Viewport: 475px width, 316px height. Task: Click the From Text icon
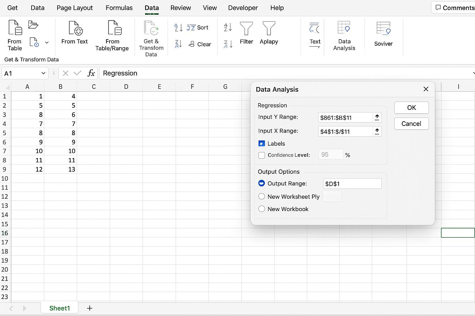coord(75,28)
